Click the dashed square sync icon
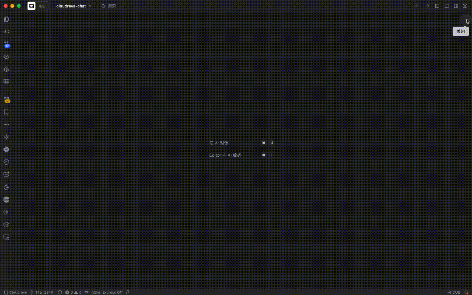 tap(6, 175)
